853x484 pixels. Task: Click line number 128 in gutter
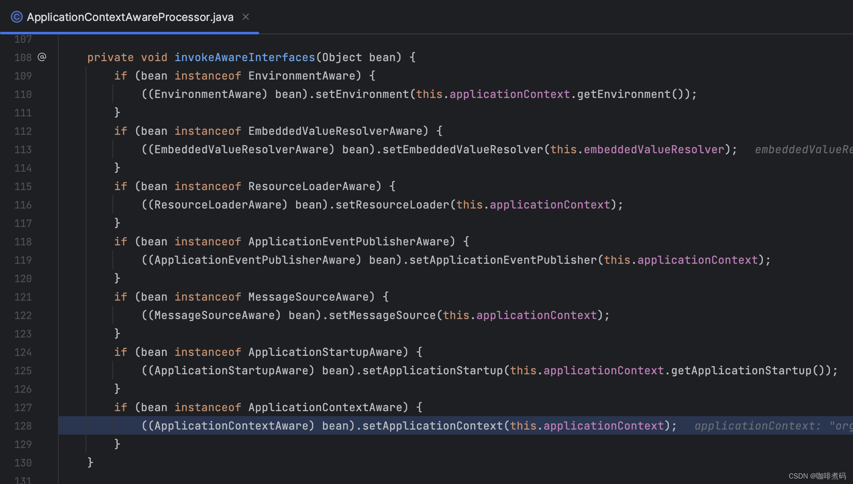23,426
